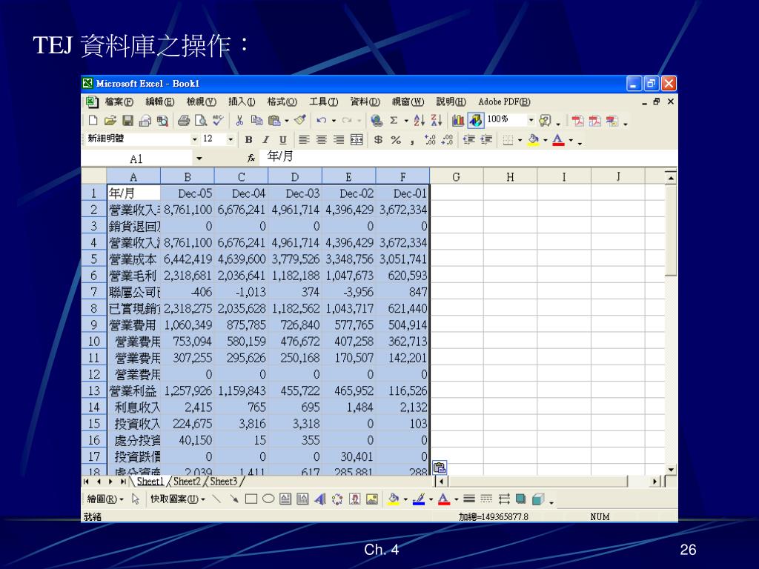Toggle Align Right
This screenshot has height=569, width=759.
click(339, 140)
